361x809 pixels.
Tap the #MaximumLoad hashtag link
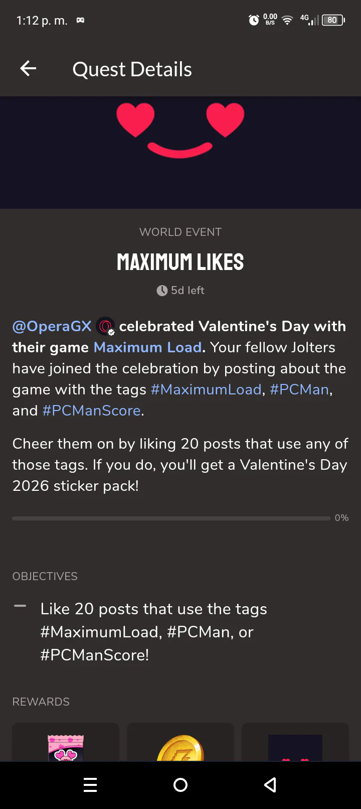click(x=206, y=389)
